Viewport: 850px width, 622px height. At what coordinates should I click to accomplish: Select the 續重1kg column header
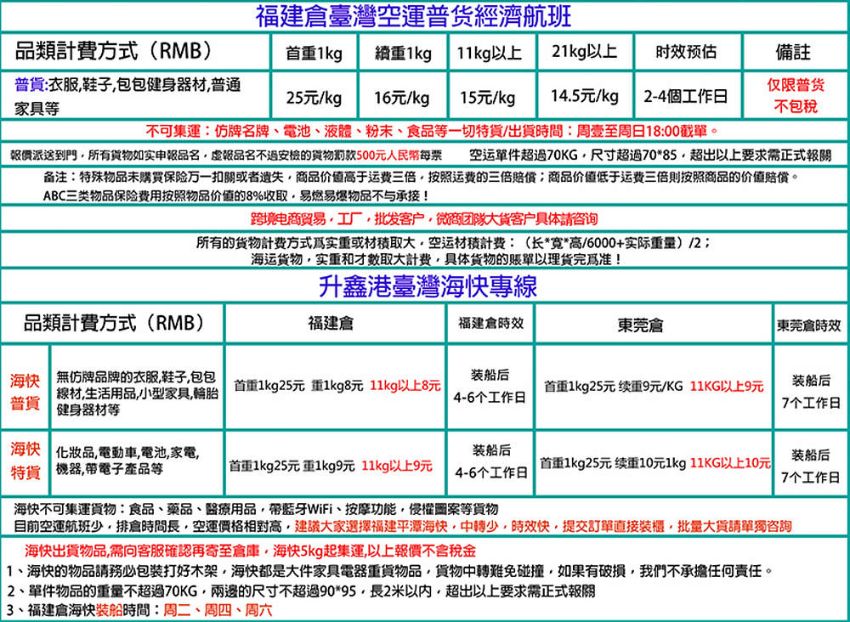pos(403,53)
